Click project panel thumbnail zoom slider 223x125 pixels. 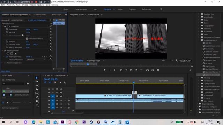pos(11,102)
